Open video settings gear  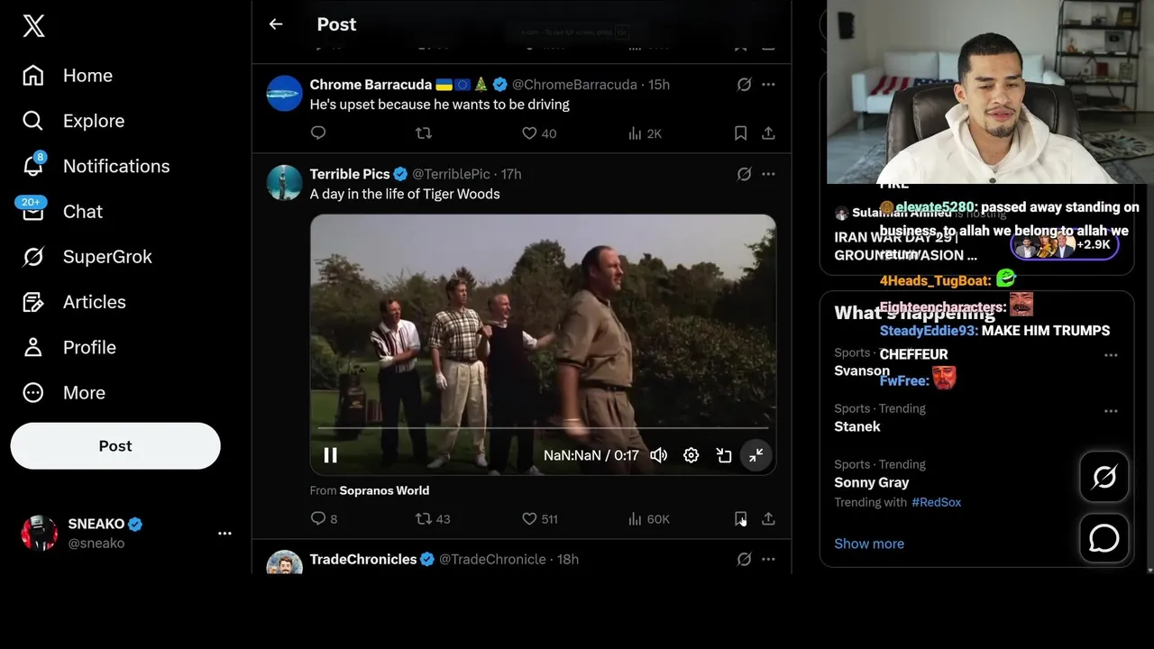click(x=691, y=455)
